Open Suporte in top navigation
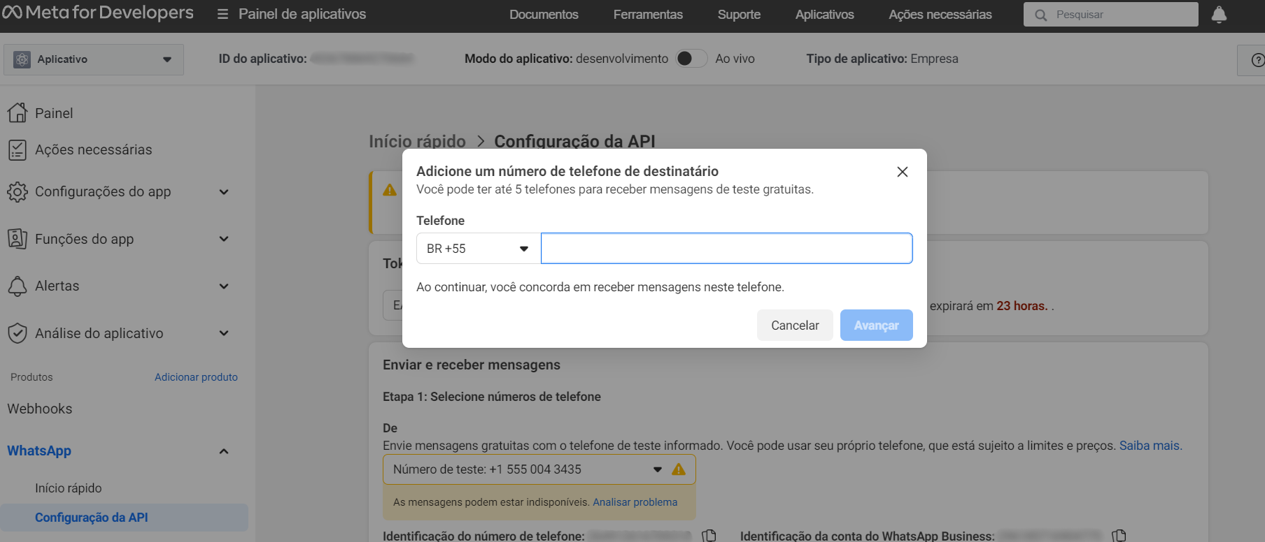The width and height of the screenshot is (1265, 542). coord(739,15)
